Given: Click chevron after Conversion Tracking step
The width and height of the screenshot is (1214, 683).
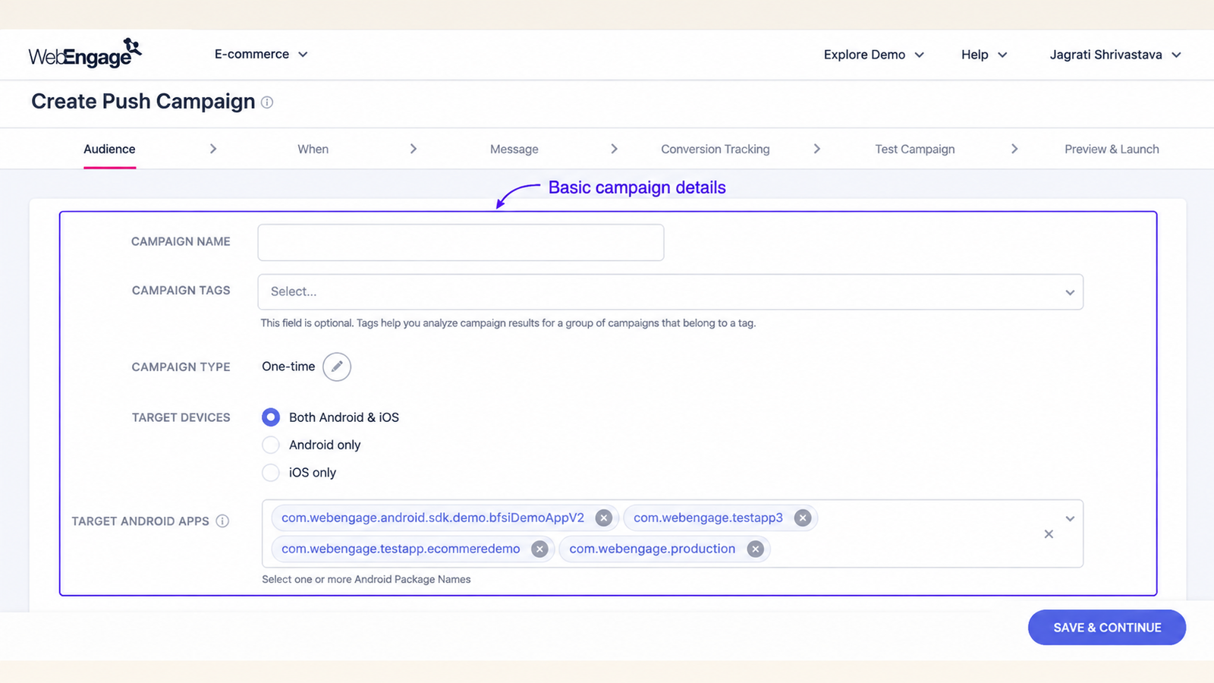Looking at the screenshot, I should (x=817, y=149).
